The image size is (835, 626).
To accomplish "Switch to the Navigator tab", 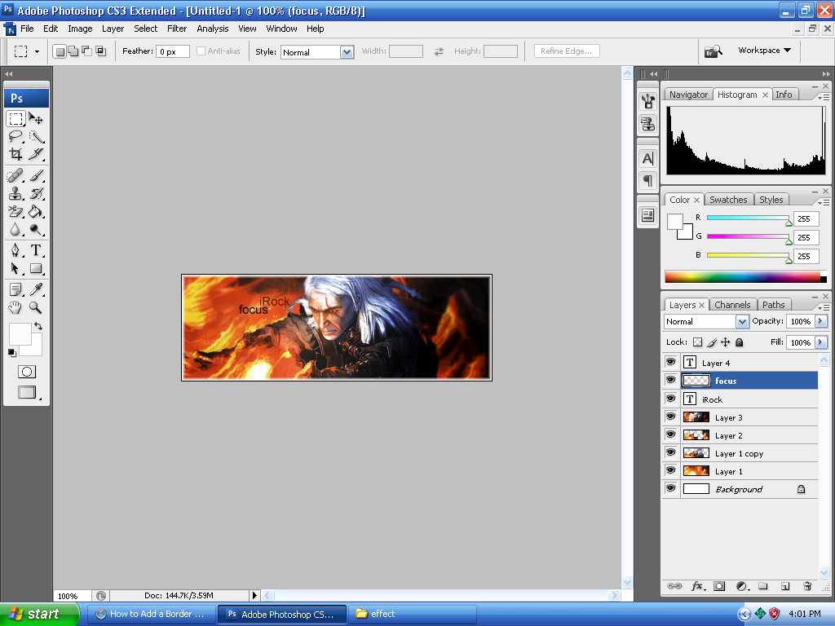I will point(688,95).
